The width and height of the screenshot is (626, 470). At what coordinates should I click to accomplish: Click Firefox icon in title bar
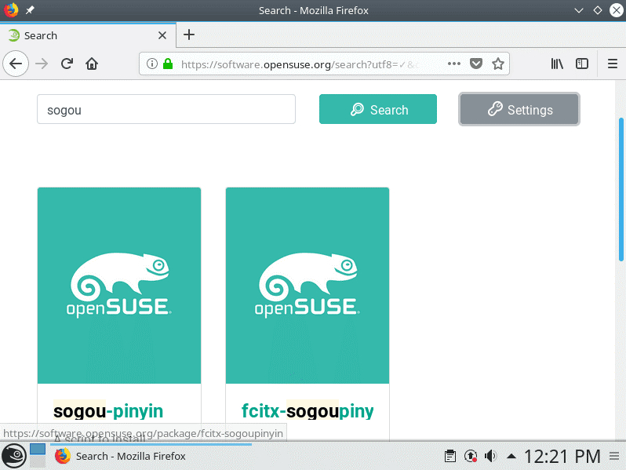point(11,10)
